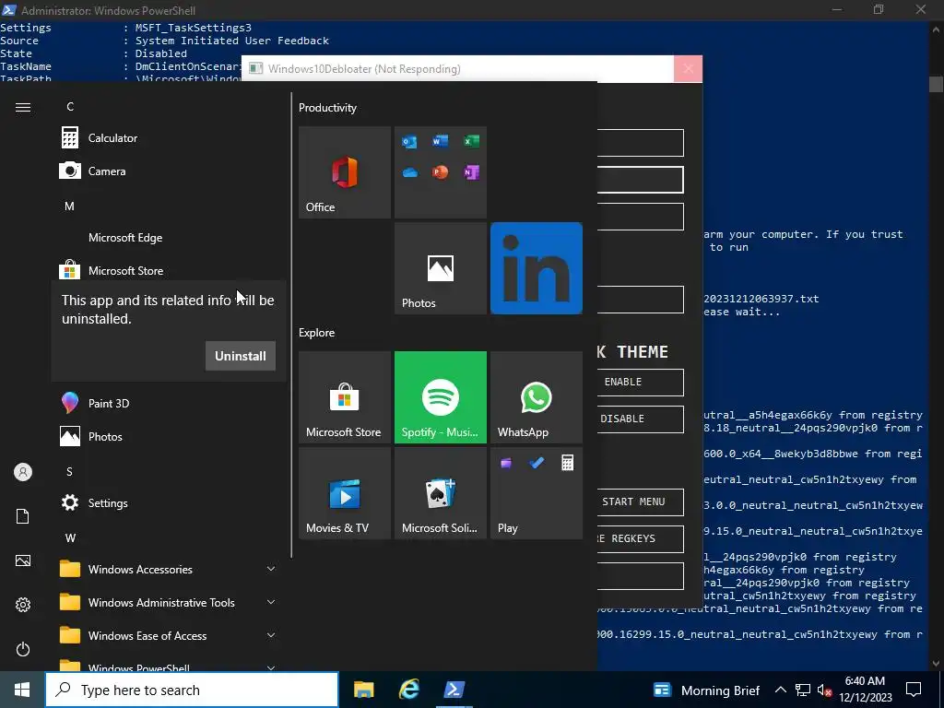Open Internet Explorer from taskbar

click(x=409, y=690)
